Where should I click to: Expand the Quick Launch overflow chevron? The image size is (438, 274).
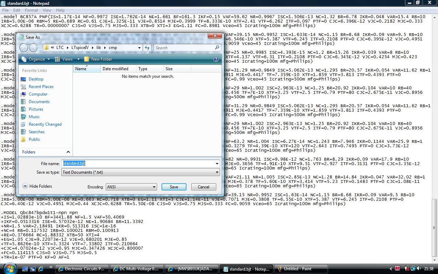point(50,267)
